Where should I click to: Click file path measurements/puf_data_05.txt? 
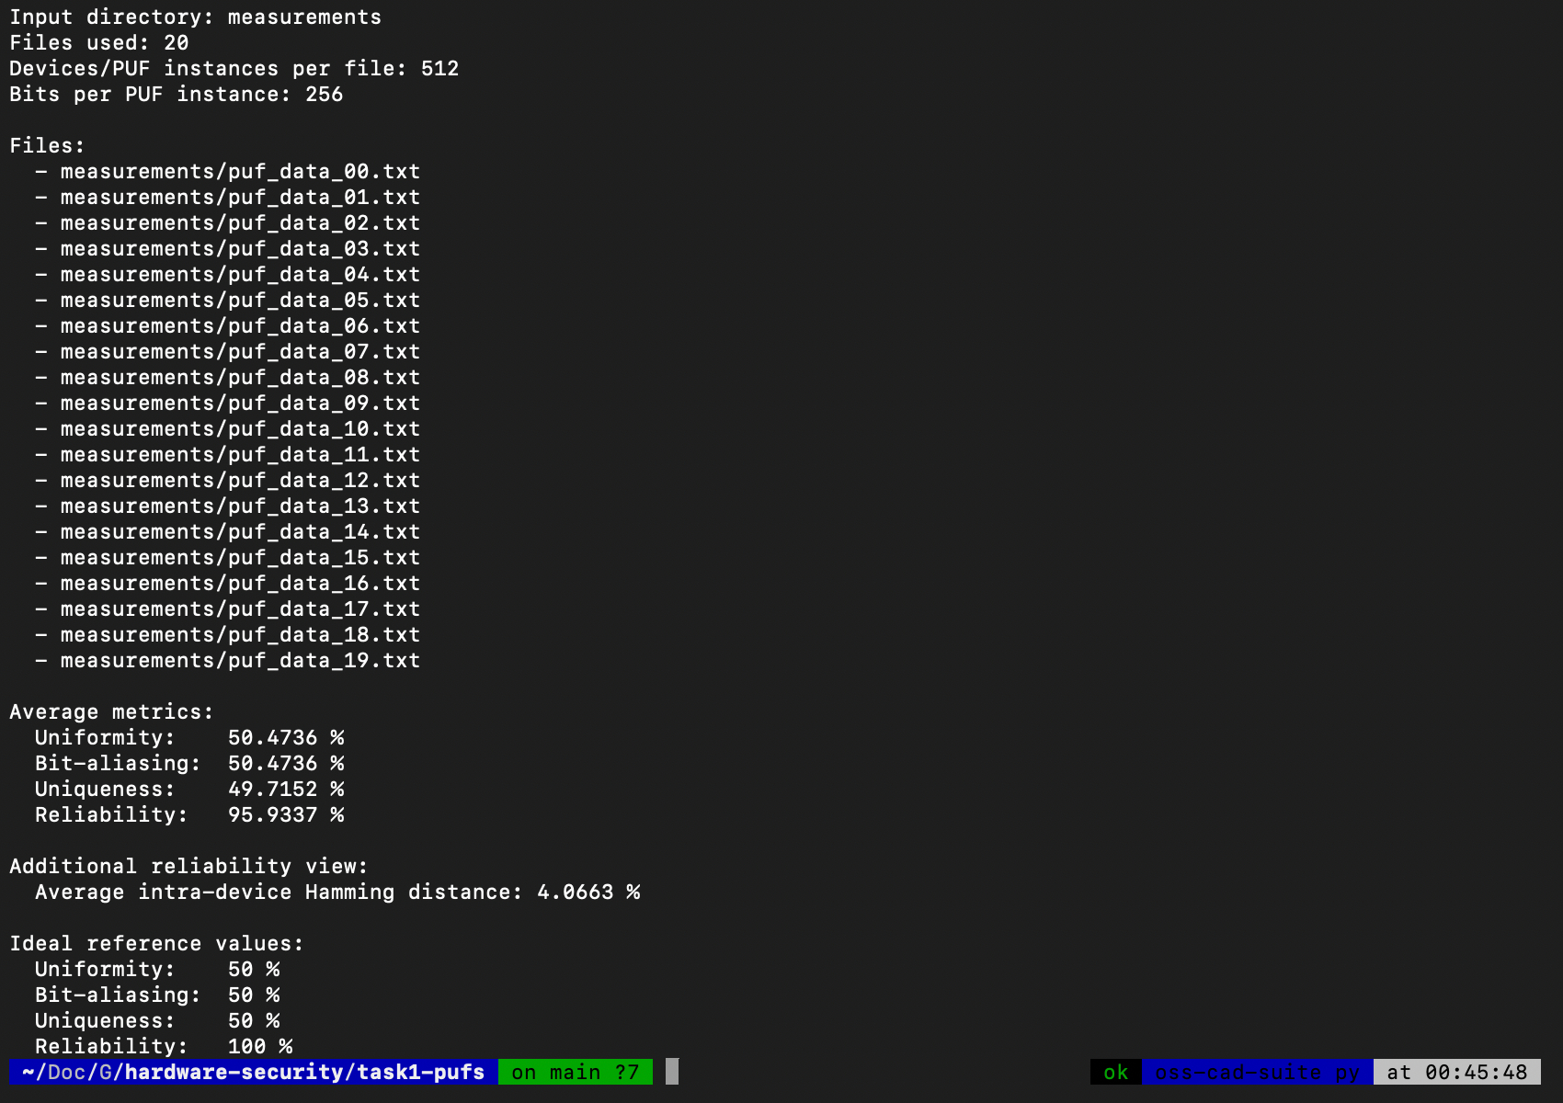(x=240, y=301)
